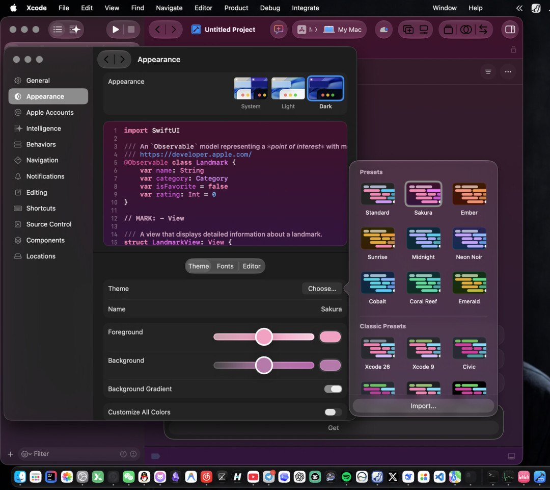Click the Import... button in presets
550x490 pixels.
point(423,406)
